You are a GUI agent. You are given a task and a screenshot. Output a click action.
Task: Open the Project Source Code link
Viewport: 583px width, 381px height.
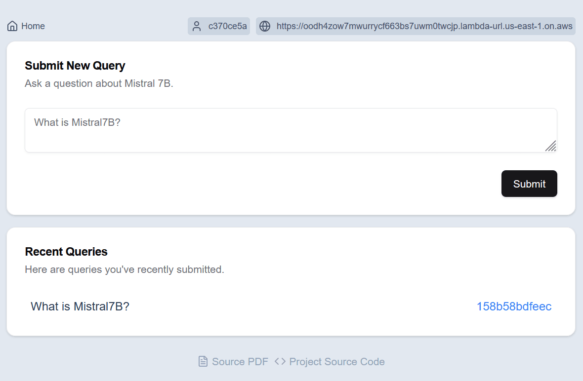click(336, 362)
